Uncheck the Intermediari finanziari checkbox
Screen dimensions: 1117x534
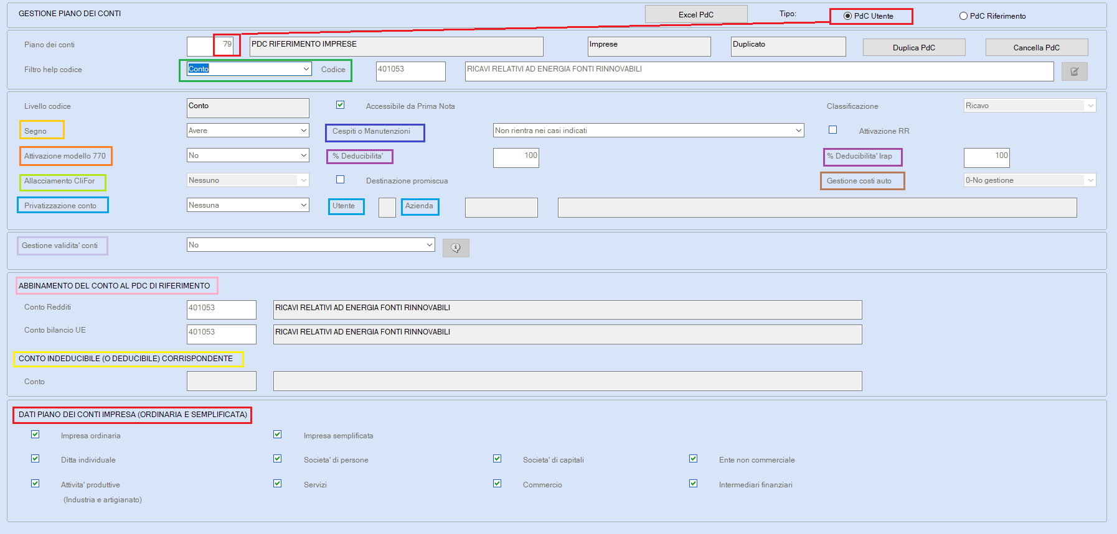pyautogui.click(x=693, y=484)
